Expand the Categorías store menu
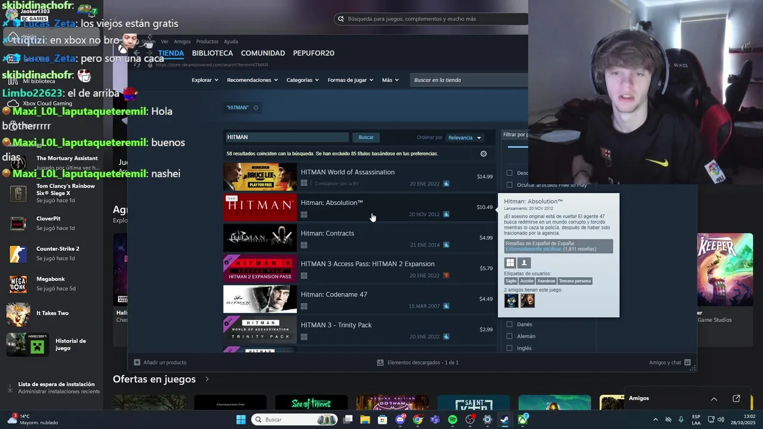763x429 pixels. tap(302, 80)
